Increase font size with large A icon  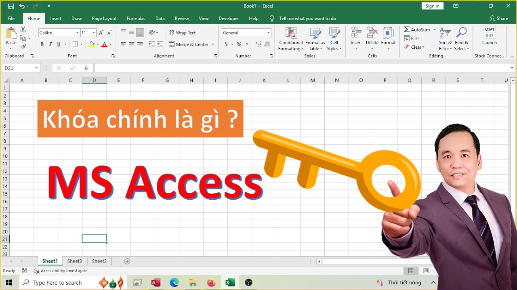pos(101,33)
